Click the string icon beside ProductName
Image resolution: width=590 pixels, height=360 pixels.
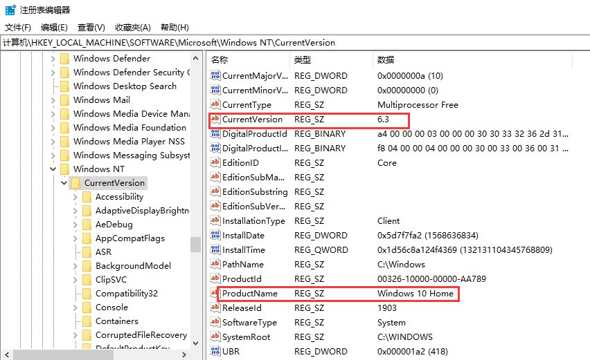click(215, 294)
